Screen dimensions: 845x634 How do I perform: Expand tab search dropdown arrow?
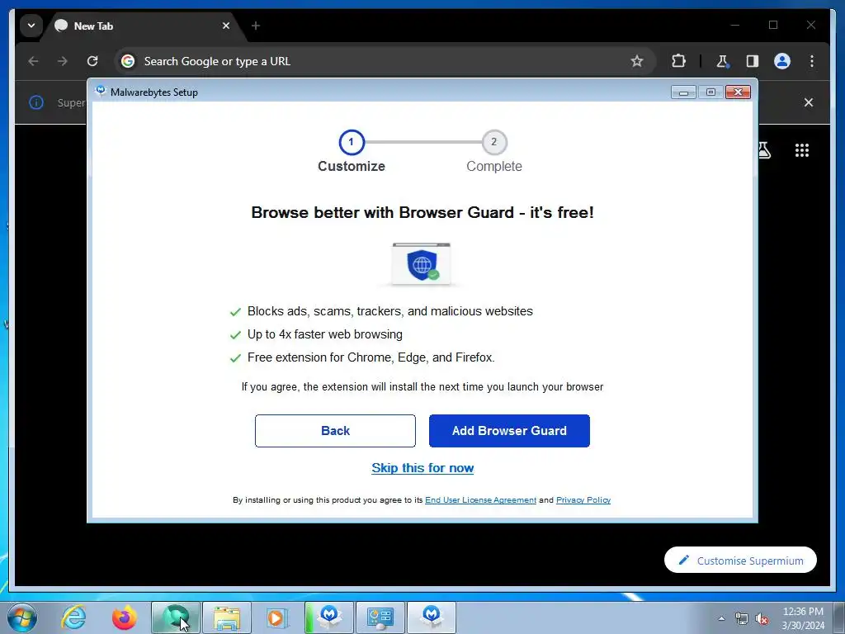31,26
